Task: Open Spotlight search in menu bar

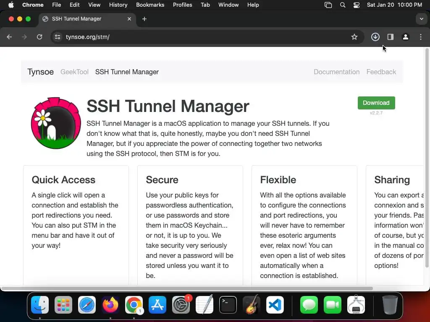Action: tap(343, 5)
